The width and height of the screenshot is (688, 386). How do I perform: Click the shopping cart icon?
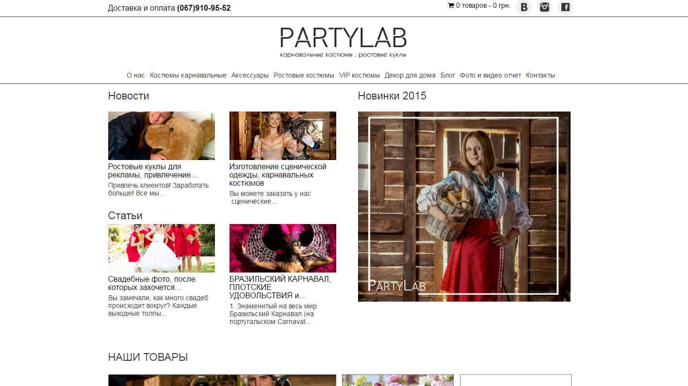[451, 6]
